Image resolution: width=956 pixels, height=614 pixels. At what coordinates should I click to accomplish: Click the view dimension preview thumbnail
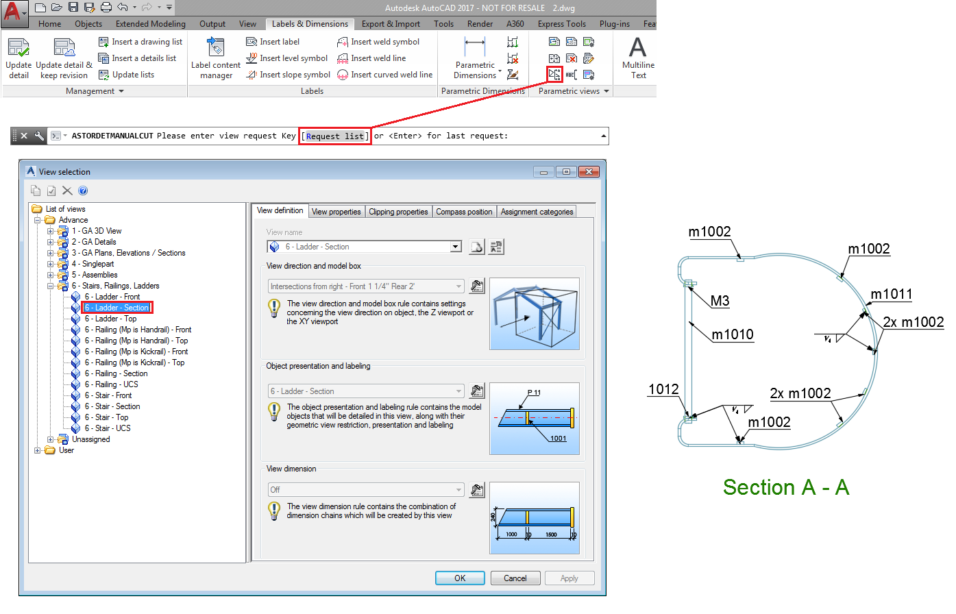[535, 517]
